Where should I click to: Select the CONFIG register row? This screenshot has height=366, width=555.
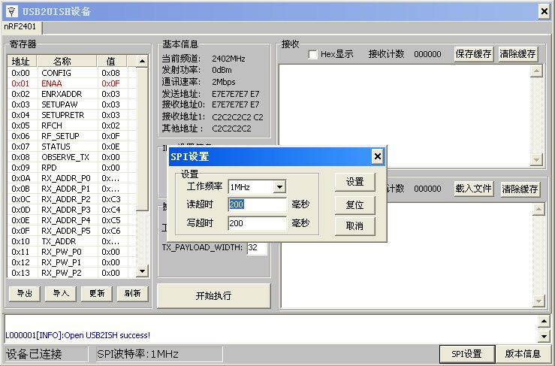click(71, 73)
